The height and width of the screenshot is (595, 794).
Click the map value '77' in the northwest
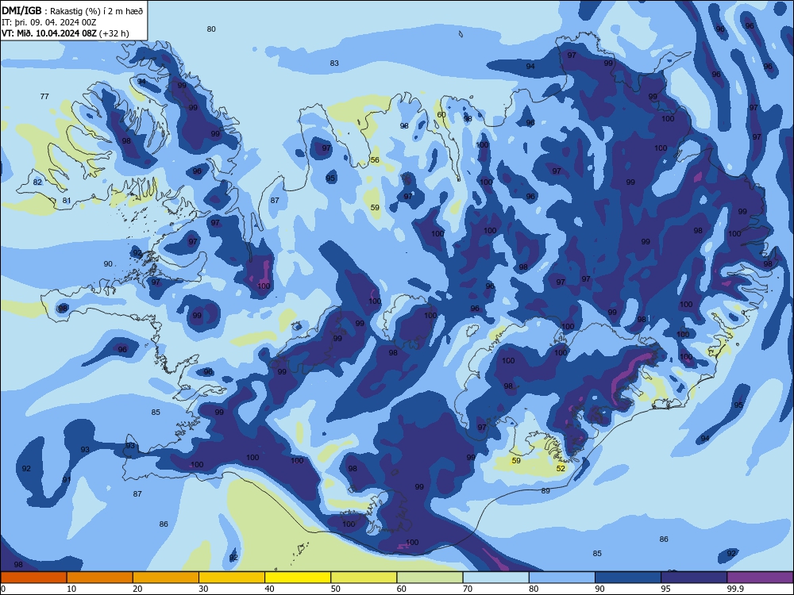[44, 96]
